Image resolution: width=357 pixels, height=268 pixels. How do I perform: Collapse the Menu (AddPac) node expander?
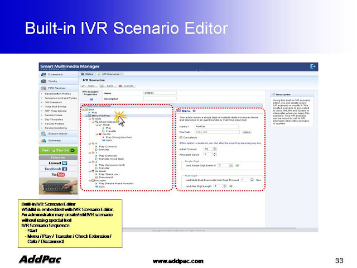pyautogui.click(x=86, y=116)
